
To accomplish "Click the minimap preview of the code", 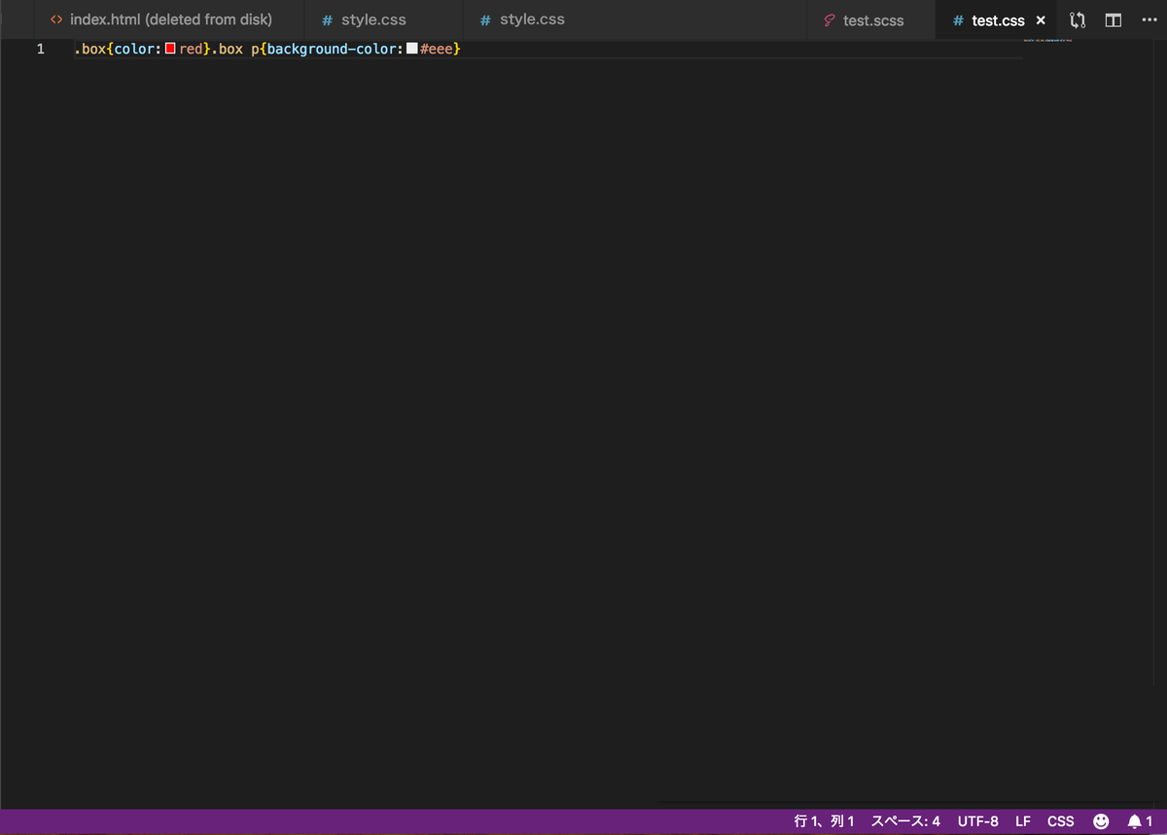I will click(x=1047, y=40).
